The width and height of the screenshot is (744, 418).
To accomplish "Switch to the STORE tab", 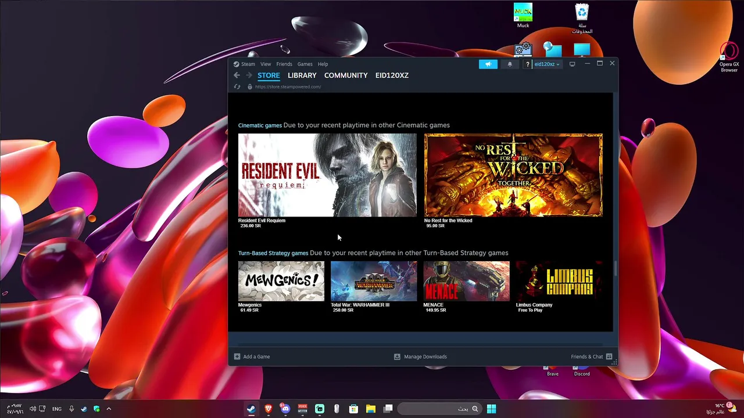I will 269,75.
